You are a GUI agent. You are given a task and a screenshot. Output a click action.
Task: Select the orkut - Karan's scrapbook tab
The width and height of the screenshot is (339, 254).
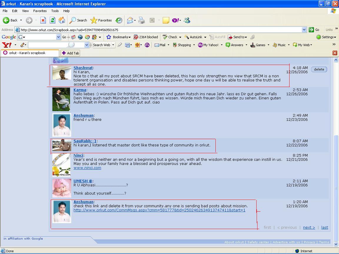point(30,53)
